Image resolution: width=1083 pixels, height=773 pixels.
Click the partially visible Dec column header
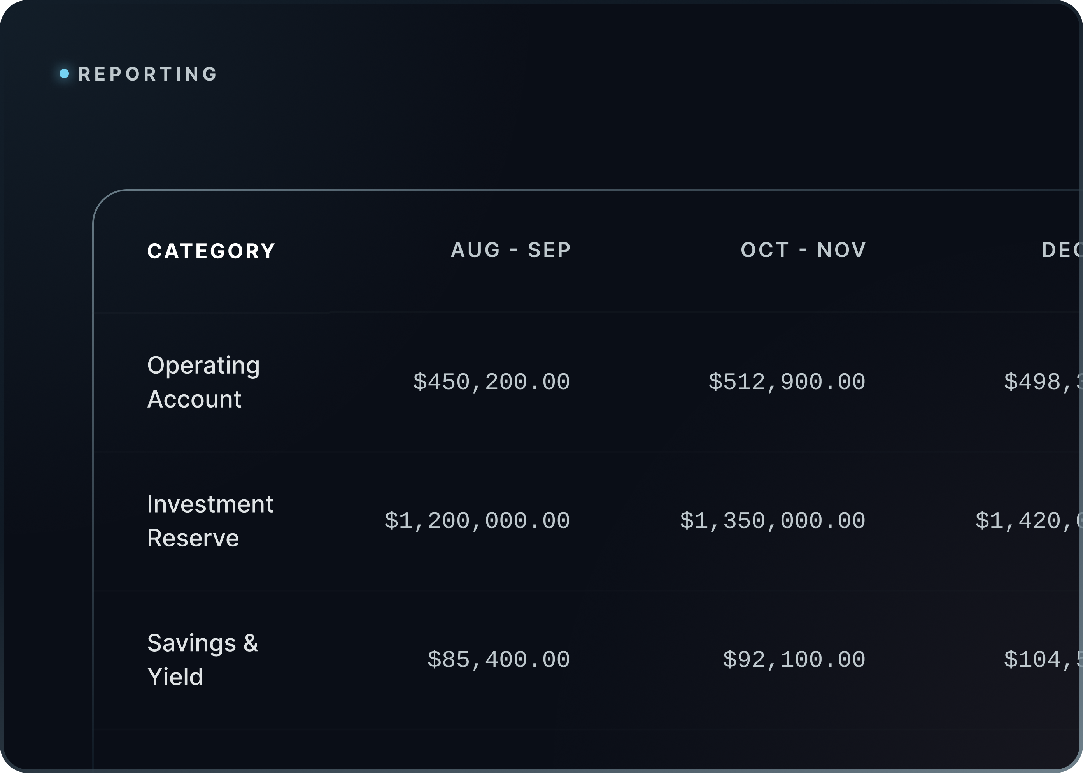tap(1062, 250)
